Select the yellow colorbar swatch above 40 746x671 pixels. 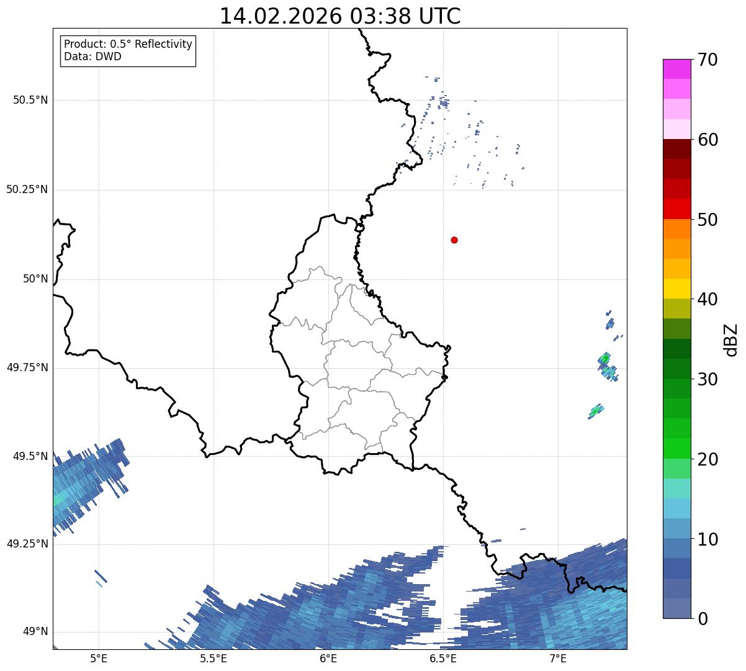click(676, 289)
